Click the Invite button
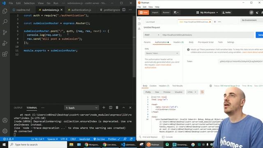Image resolution: width=263 pixels, height=148 pixels. 226,12
